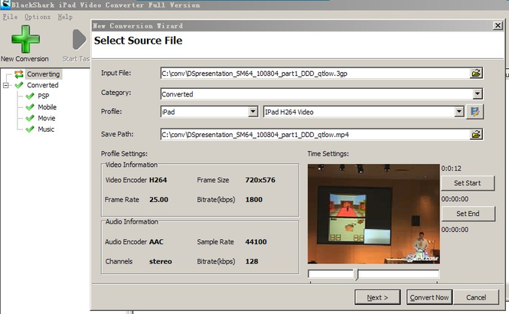This screenshot has height=314, width=509.
Task: Browse for save path folder icon
Action: tap(476, 134)
